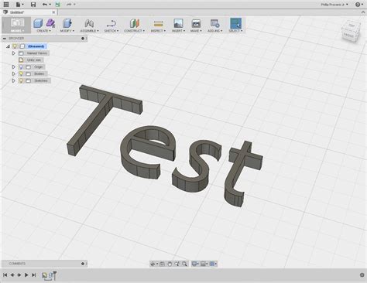367x283 pixels.
Task: Open the user account dropdown
Action: point(334,5)
